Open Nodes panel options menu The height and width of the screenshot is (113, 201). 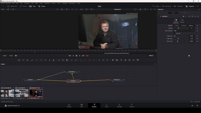pos(155,64)
